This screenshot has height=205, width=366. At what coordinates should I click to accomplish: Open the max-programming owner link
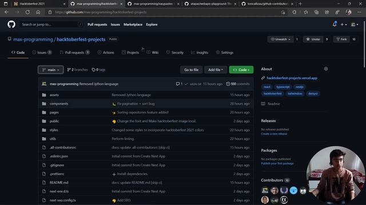pos(33,39)
